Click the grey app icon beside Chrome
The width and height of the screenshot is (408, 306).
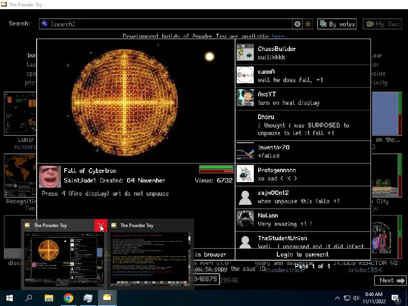88,298
